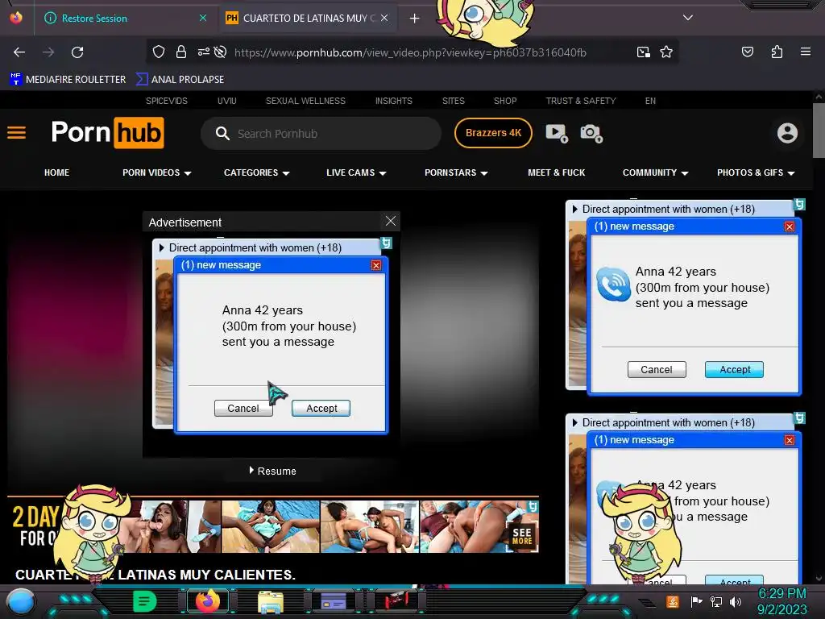This screenshot has width=825, height=619.
Task: Click the browser forward arrow
Action: [48, 52]
